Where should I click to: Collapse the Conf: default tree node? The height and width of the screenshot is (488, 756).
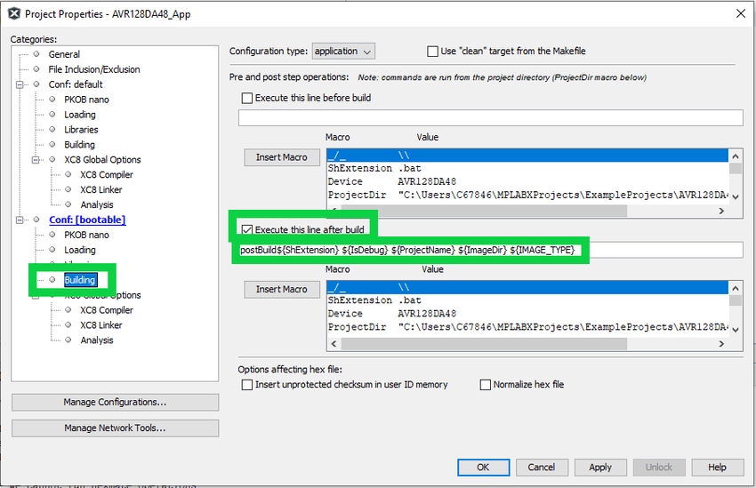coord(20,84)
